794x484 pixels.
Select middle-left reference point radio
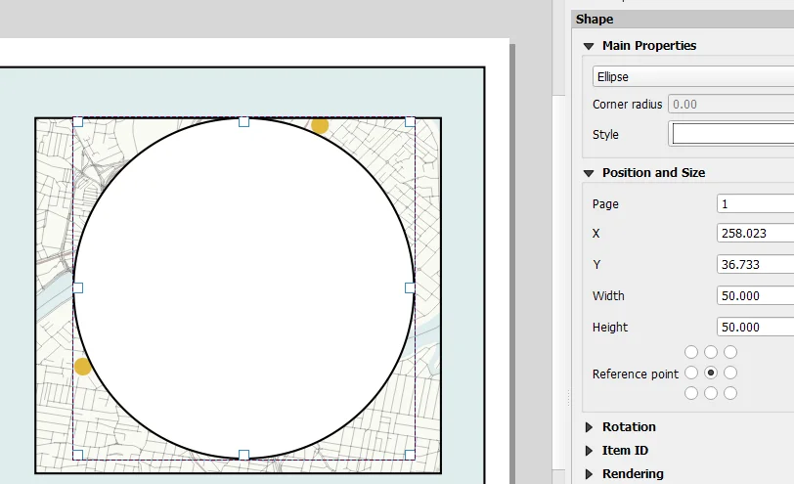point(691,373)
